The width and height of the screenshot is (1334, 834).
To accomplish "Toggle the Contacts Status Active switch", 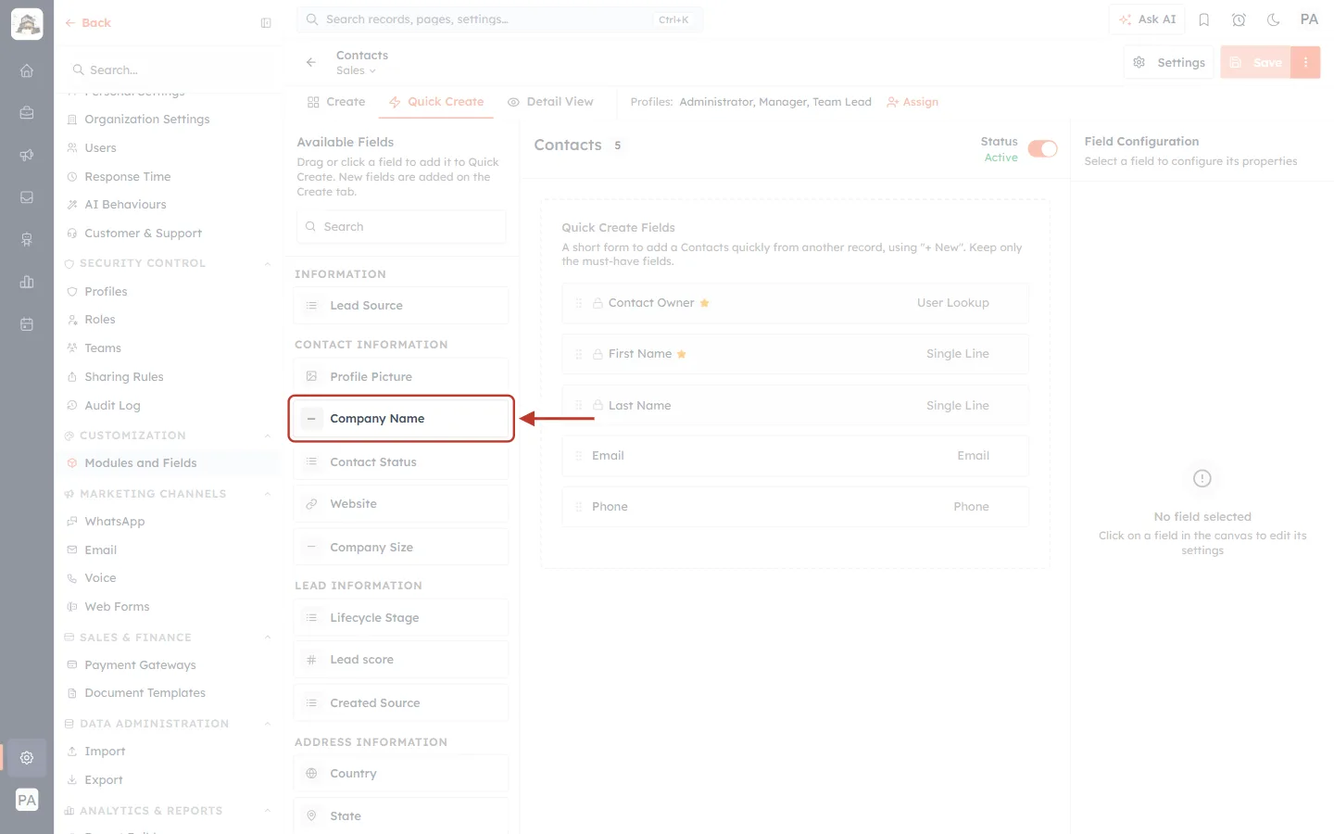I will (1043, 149).
